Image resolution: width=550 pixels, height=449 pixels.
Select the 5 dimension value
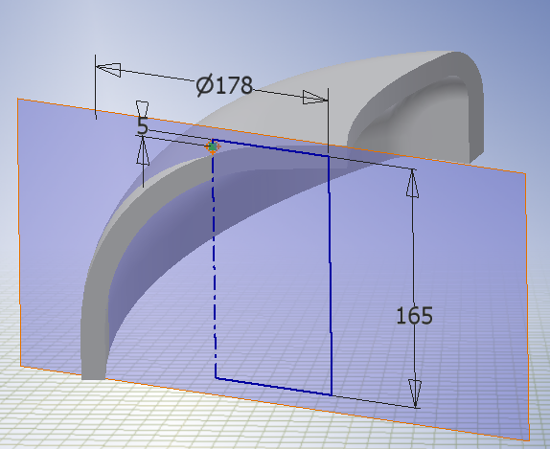tap(143, 125)
